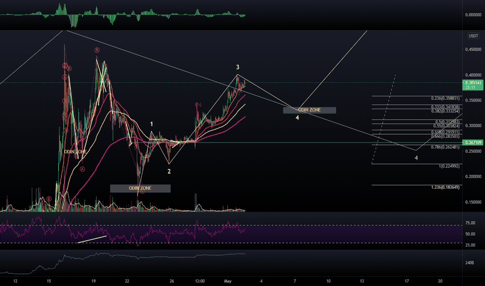Select the red (b) label above gap candle

198,105
